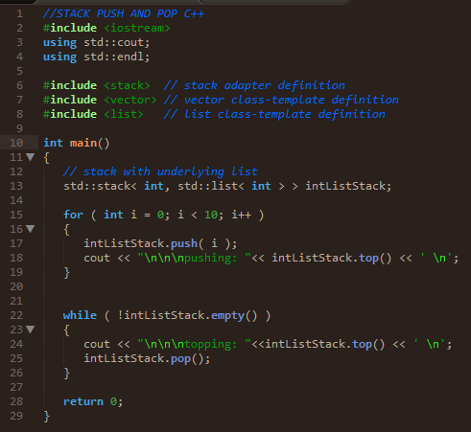This screenshot has height=432, width=471.
Task: Place cursor on iostream include
Action: 106,28
